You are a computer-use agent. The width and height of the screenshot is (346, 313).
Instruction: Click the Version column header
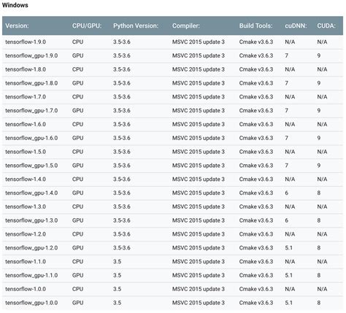pyautogui.click(x=17, y=26)
